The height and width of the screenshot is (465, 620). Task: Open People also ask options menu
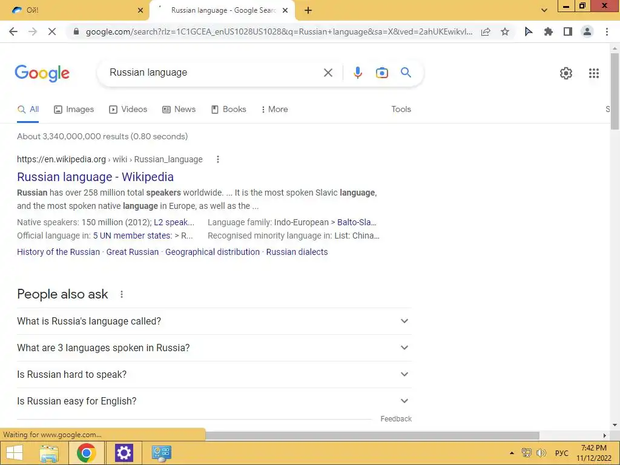click(121, 294)
